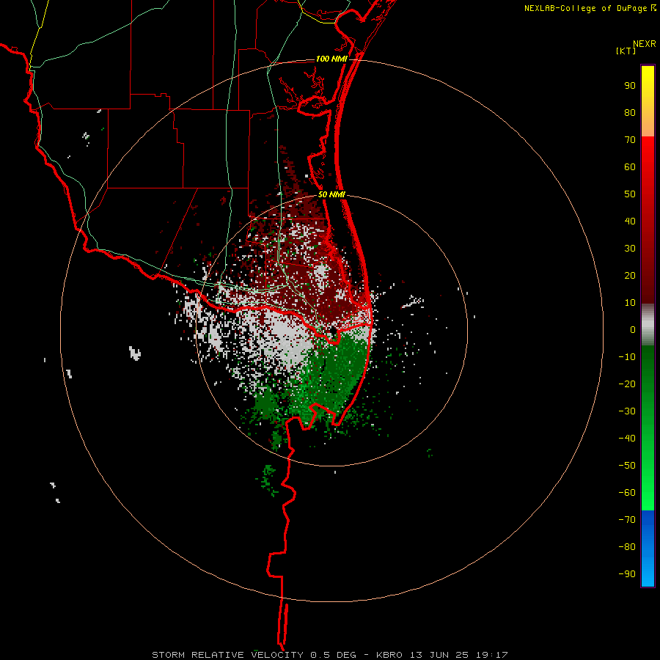This screenshot has width=660, height=660.
Task: Click the KBRO radar site black center dot
Action: tap(332, 331)
